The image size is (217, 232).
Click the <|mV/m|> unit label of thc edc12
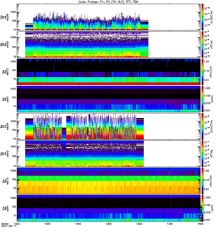(211, 181)
